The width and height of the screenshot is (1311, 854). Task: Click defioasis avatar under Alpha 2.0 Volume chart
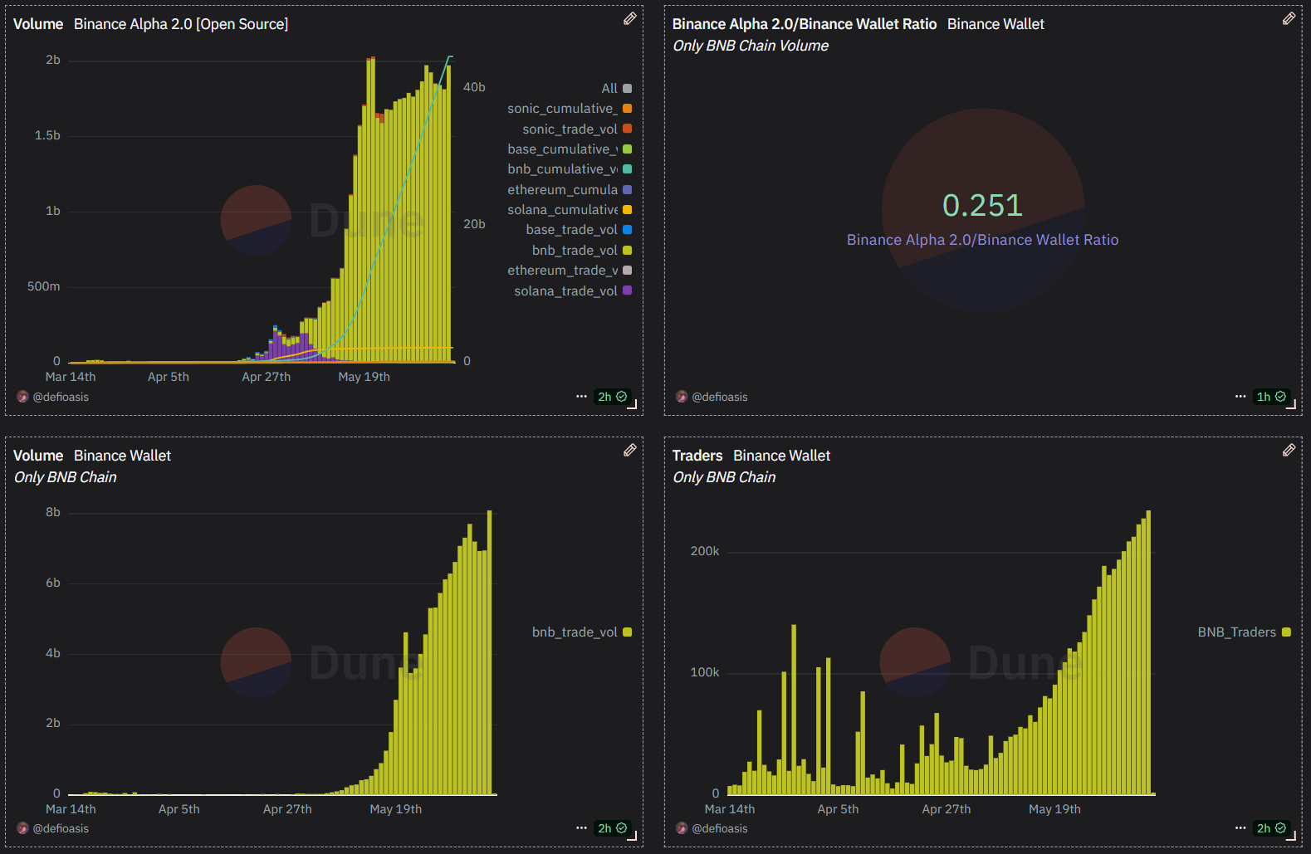tap(22, 397)
